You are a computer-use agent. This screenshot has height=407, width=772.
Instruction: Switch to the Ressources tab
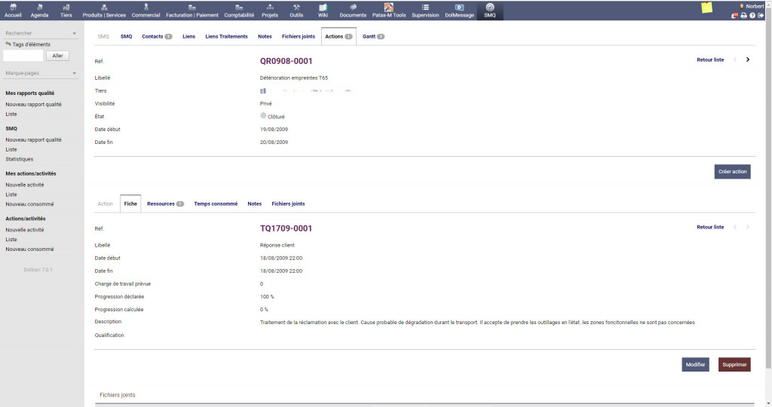point(165,203)
